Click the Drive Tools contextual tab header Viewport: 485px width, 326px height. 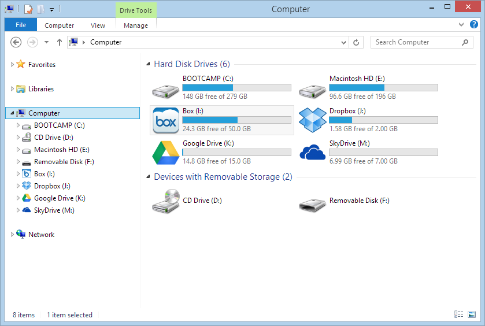tap(136, 10)
